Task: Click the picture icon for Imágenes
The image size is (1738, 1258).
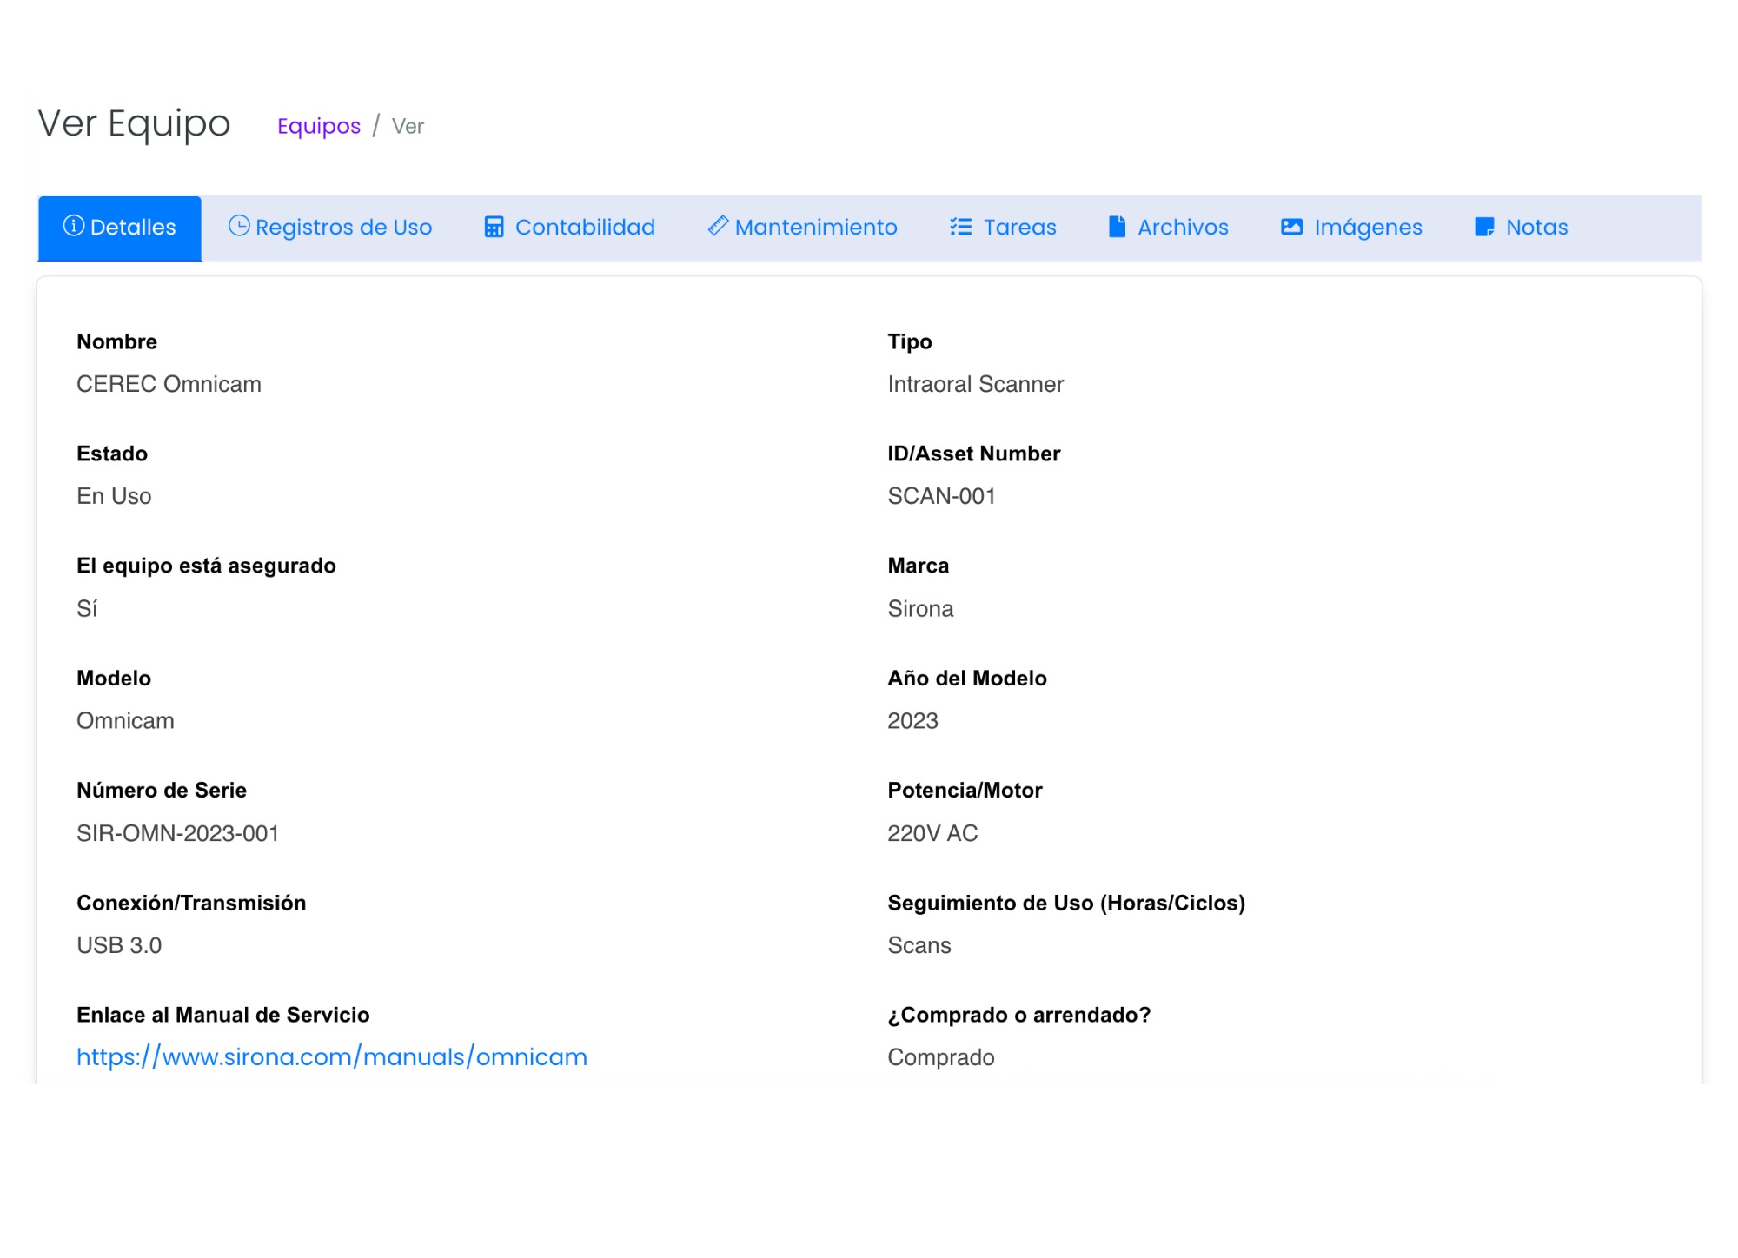Action: click(1291, 227)
